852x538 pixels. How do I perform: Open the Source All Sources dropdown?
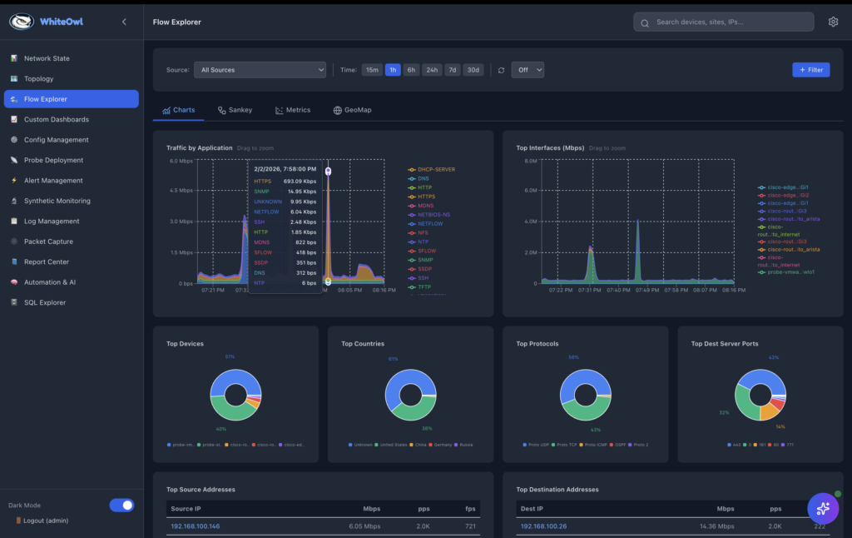260,70
